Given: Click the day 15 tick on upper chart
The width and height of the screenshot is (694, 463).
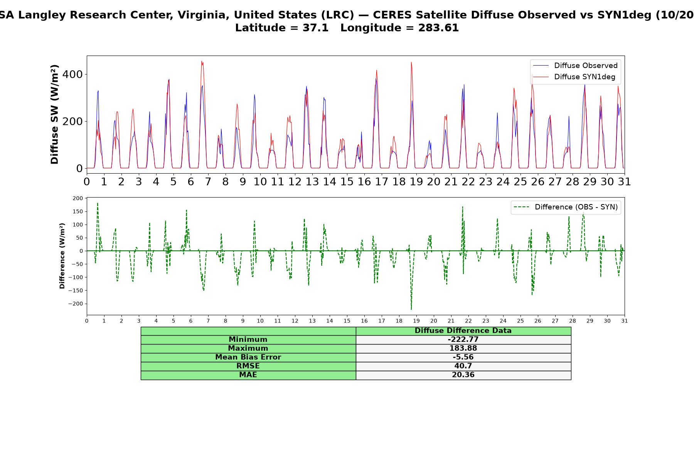Looking at the screenshot, I should click(347, 181).
